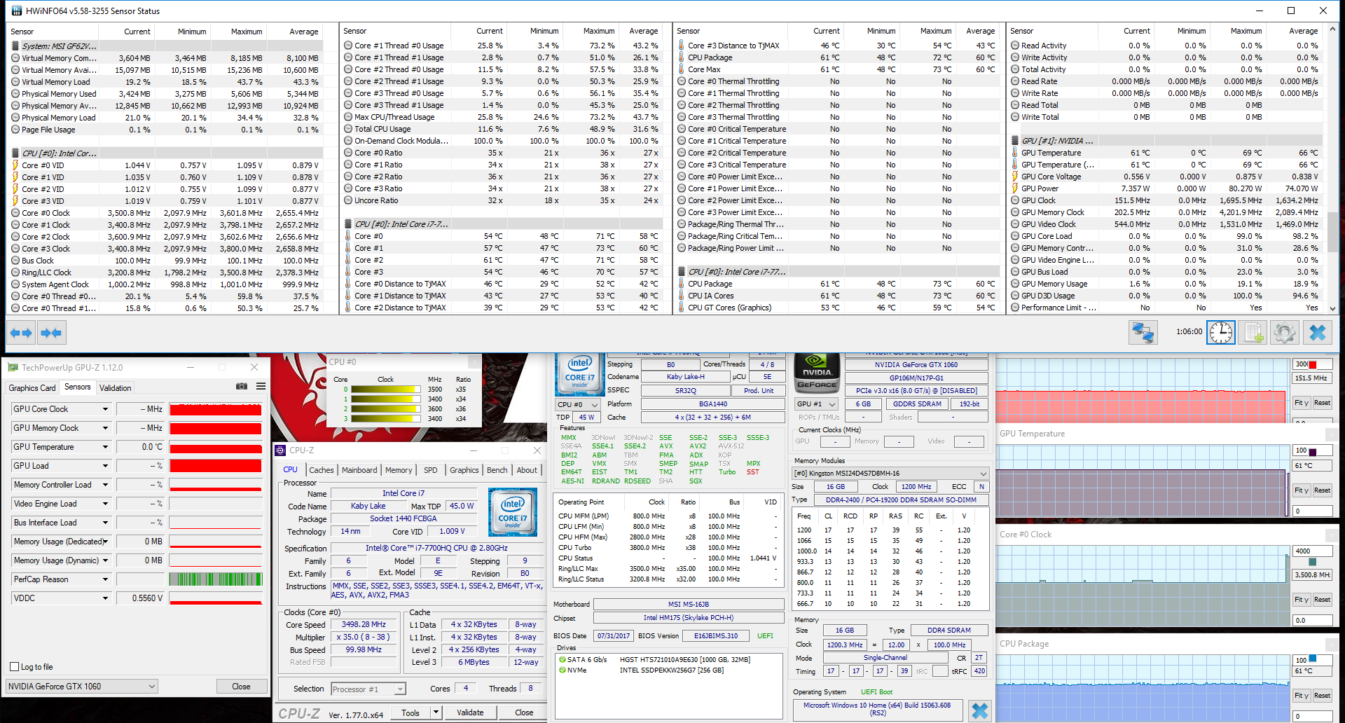Enable the Log to file checkbox
This screenshot has width=1345, height=723.
click(15, 667)
